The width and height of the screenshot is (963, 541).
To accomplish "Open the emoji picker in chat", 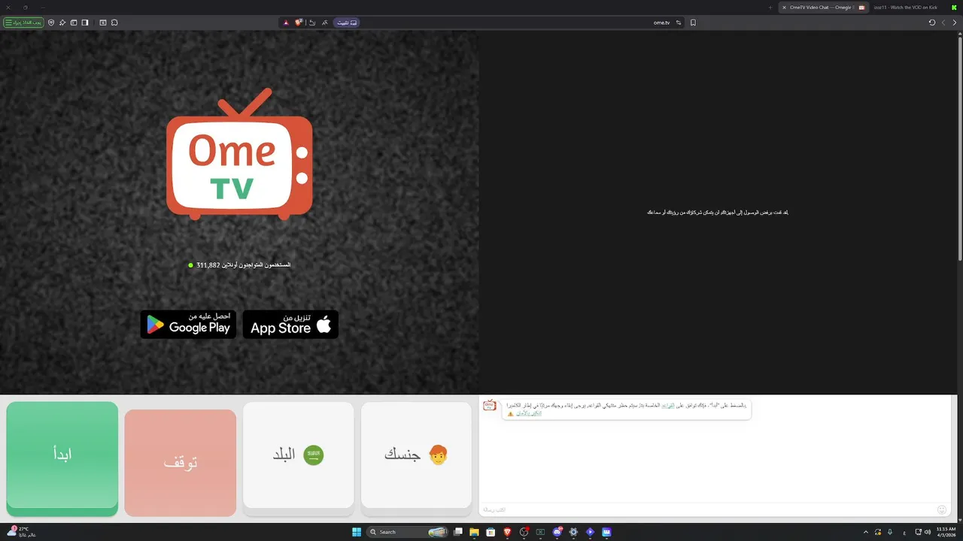I will pos(942,509).
